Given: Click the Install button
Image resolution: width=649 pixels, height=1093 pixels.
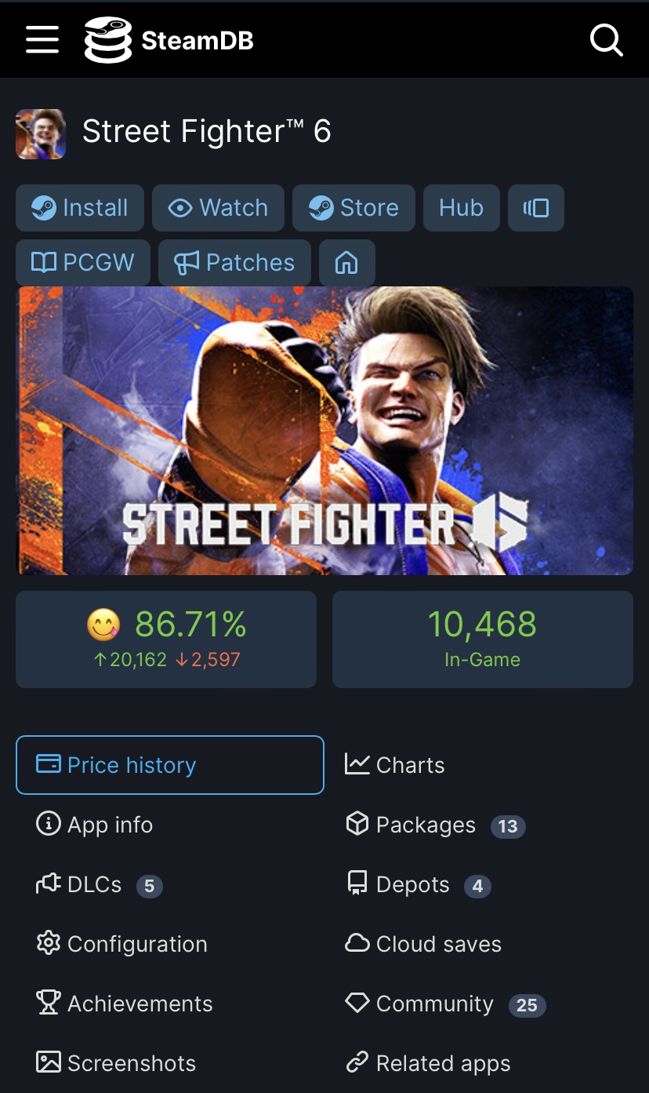Looking at the screenshot, I should 80,208.
